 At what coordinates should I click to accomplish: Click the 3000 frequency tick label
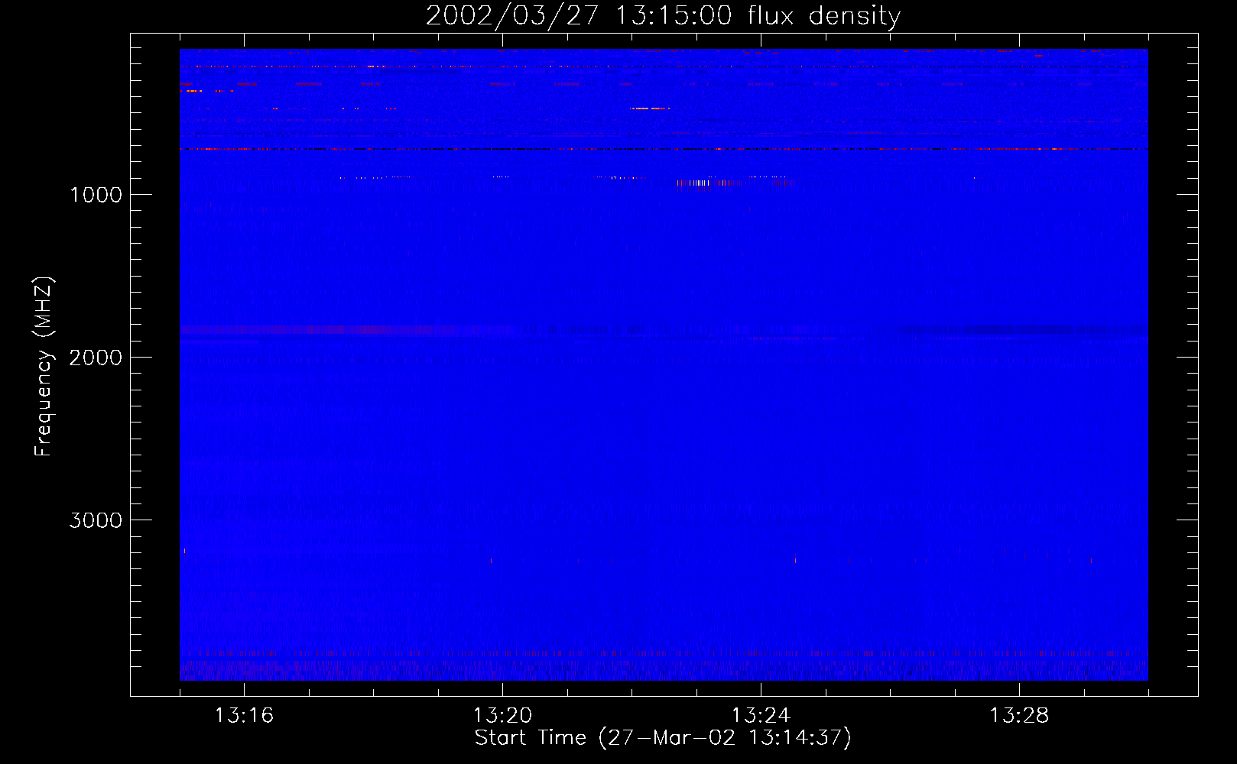96,520
